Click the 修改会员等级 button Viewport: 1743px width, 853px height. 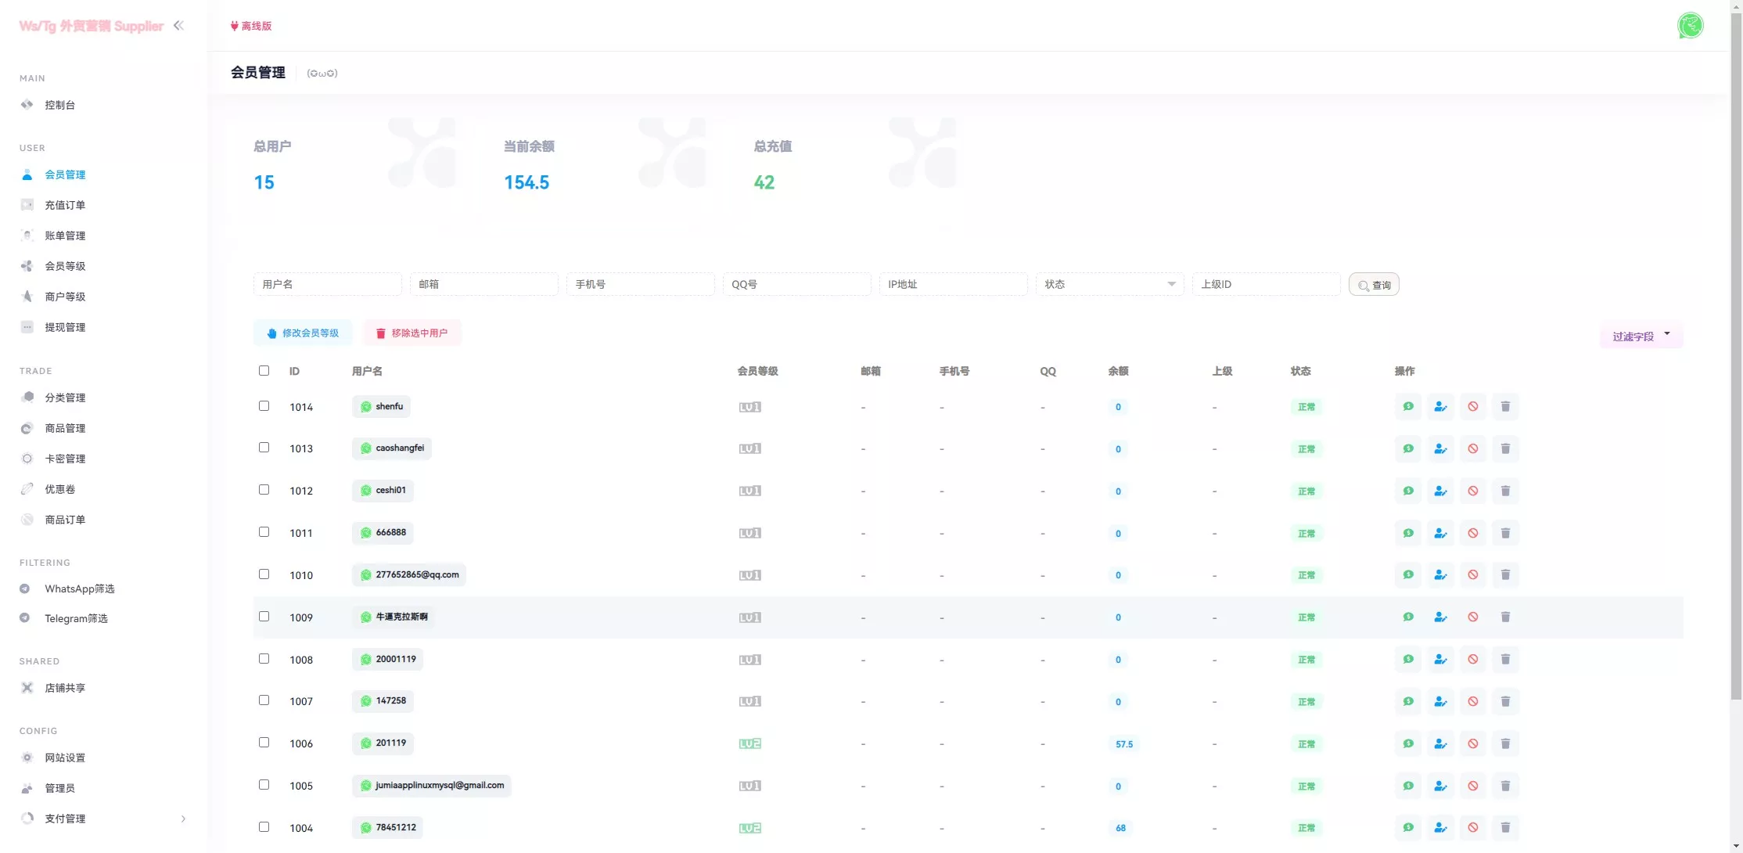click(x=303, y=333)
